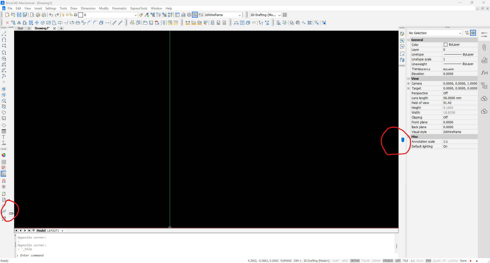490x263 pixels.
Task: Open the No Selection dropdown in Properties
Action: tap(435, 33)
